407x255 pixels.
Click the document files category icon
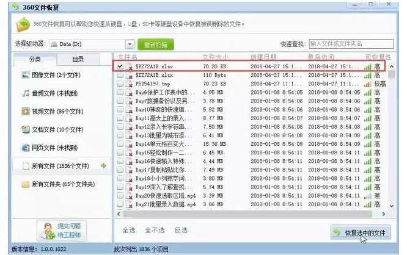[x=25, y=129]
